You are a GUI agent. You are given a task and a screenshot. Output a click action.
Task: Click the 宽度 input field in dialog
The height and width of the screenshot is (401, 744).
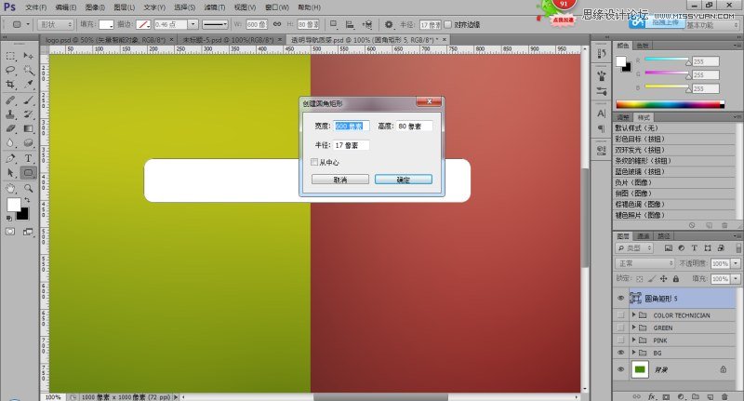click(x=352, y=127)
